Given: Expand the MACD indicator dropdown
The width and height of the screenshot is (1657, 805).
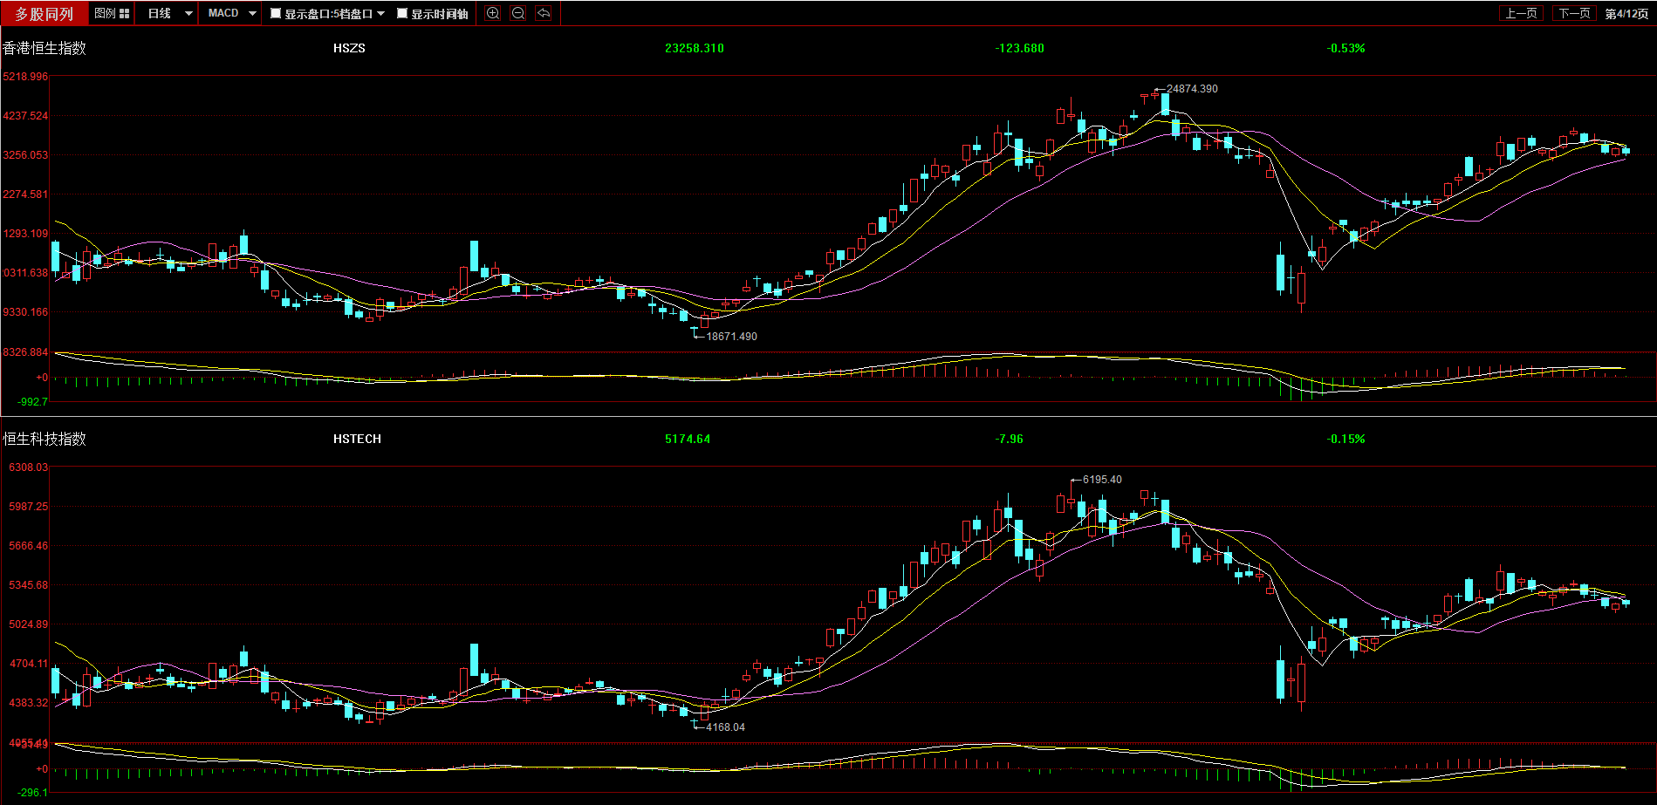Looking at the screenshot, I should pyautogui.click(x=252, y=14).
